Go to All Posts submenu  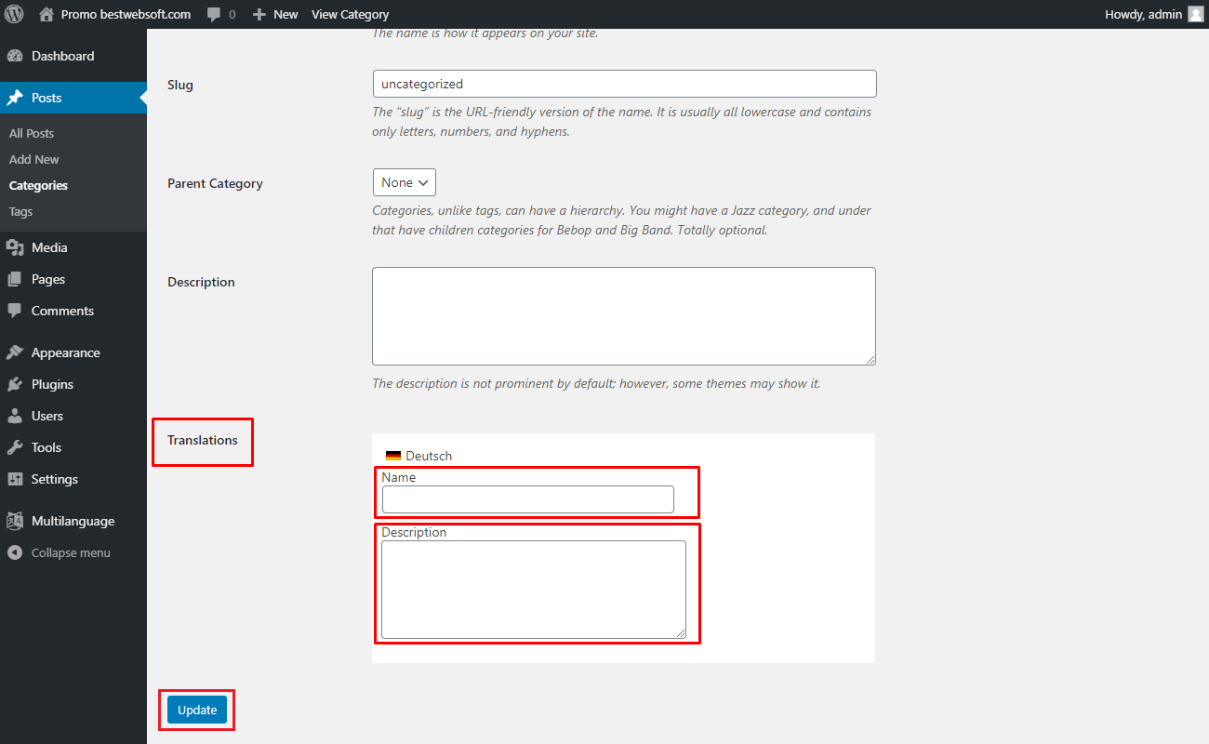pyautogui.click(x=32, y=133)
